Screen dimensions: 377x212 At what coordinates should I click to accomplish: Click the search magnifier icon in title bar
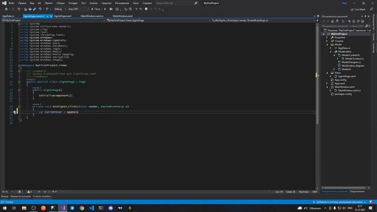point(196,3)
